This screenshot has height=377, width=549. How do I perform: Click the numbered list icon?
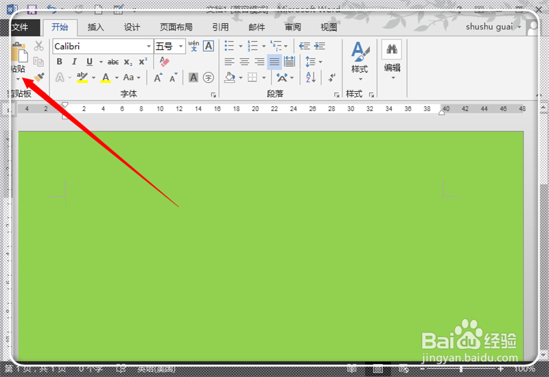252,46
